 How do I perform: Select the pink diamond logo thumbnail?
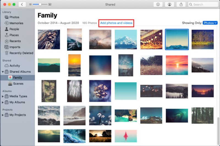pyautogui.click(x=126, y=136)
